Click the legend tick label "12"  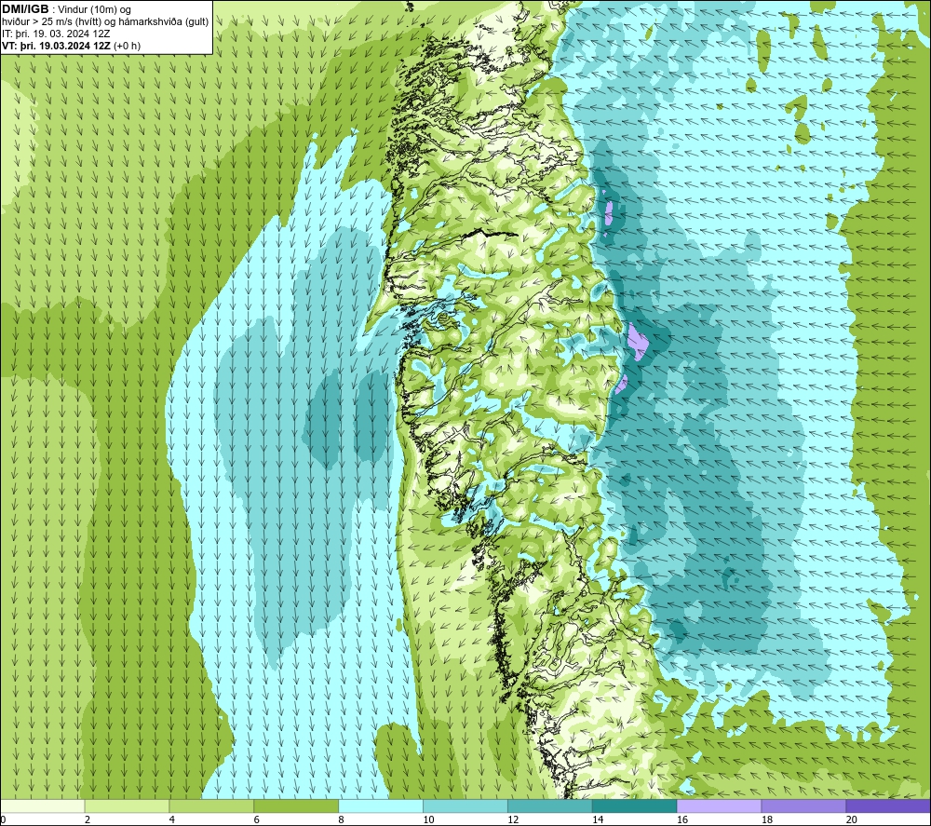513,819
